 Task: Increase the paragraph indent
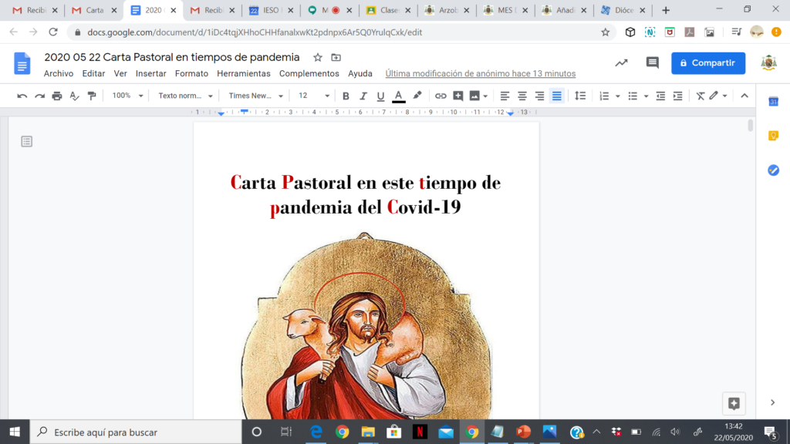[x=677, y=96]
